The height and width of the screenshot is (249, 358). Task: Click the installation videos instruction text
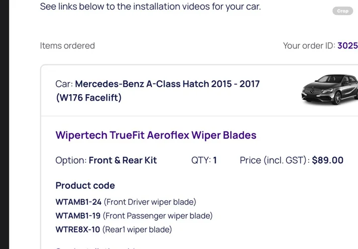150,7
